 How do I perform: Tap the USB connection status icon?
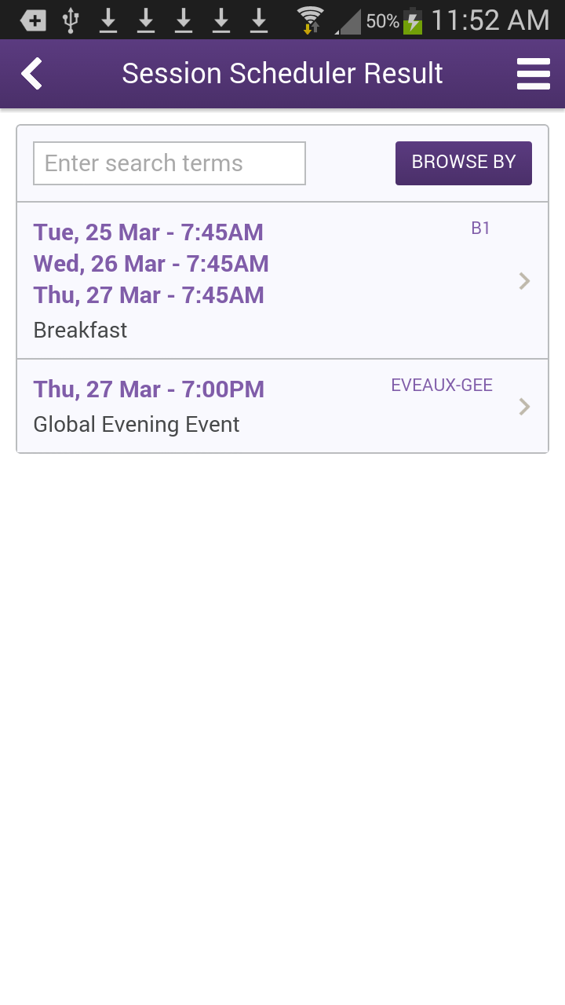tap(71, 20)
